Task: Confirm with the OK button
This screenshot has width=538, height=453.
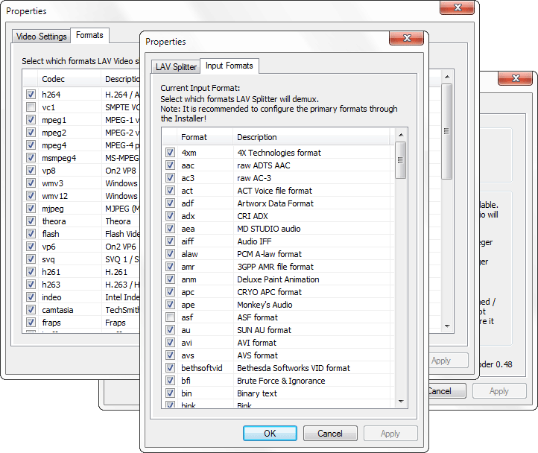Action: tap(270, 434)
